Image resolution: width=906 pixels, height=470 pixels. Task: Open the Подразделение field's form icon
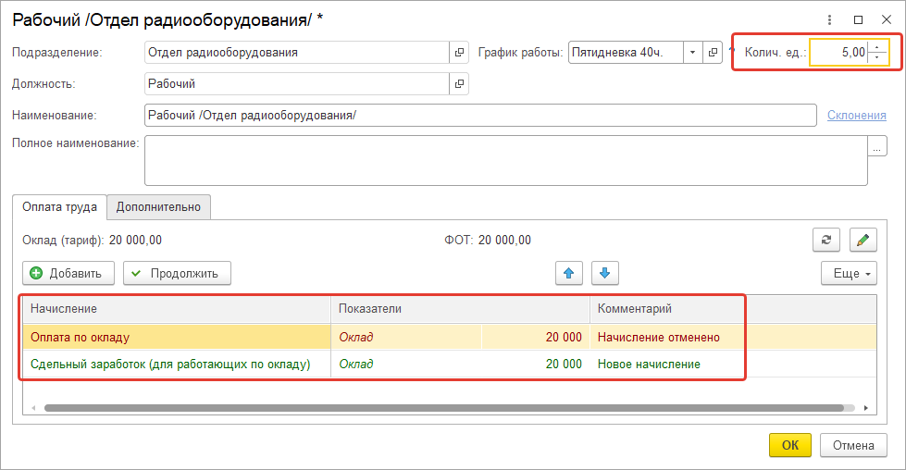[x=459, y=53]
